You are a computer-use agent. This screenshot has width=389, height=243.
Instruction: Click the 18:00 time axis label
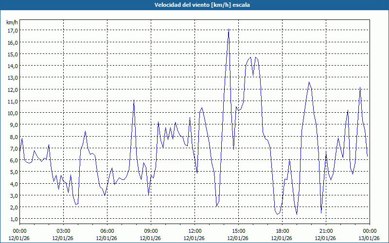(282, 231)
